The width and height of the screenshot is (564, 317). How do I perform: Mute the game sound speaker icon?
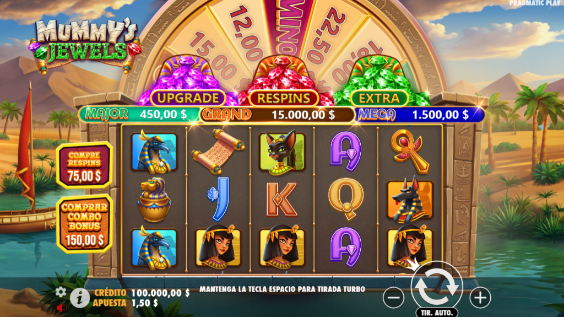[x=62, y=308]
